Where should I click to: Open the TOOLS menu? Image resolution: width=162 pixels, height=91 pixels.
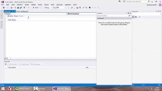(x=46, y=5)
